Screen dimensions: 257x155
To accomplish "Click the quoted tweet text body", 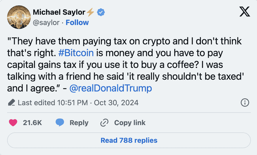I will pyautogui.click(x=126, y=65).
